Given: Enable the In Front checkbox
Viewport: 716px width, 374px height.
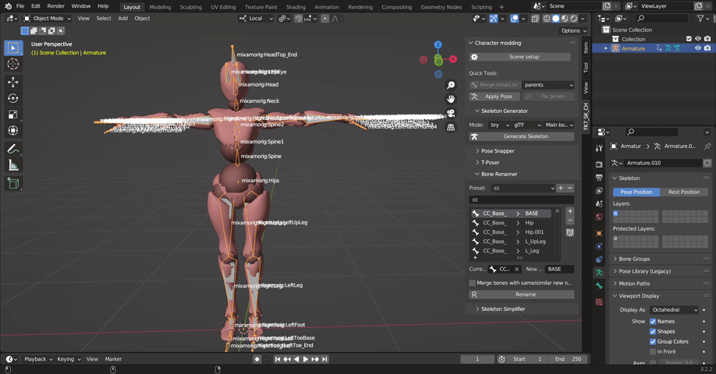Looking at the screenshot, I should [653, 351].
